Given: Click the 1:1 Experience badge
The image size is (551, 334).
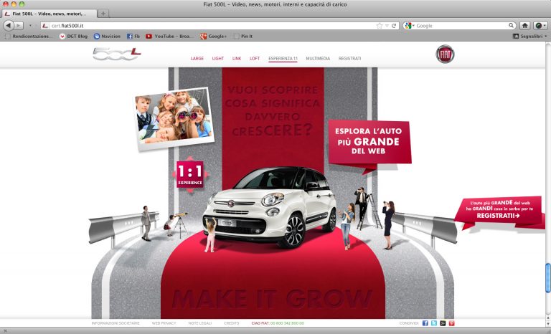Looking at the screenshot, I should 190,174.
